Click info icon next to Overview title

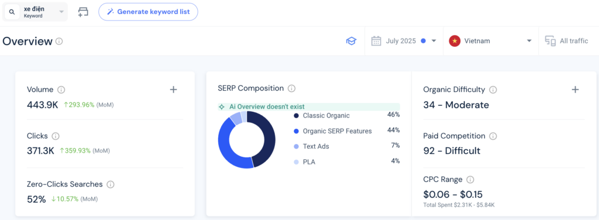point(59,41)
